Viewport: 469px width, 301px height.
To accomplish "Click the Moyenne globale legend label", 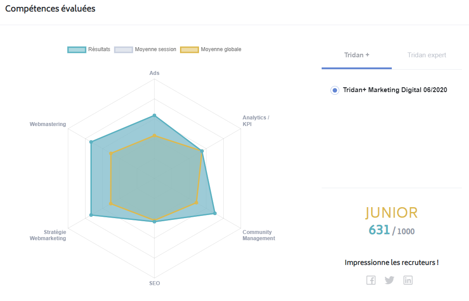I will point(221,49).
